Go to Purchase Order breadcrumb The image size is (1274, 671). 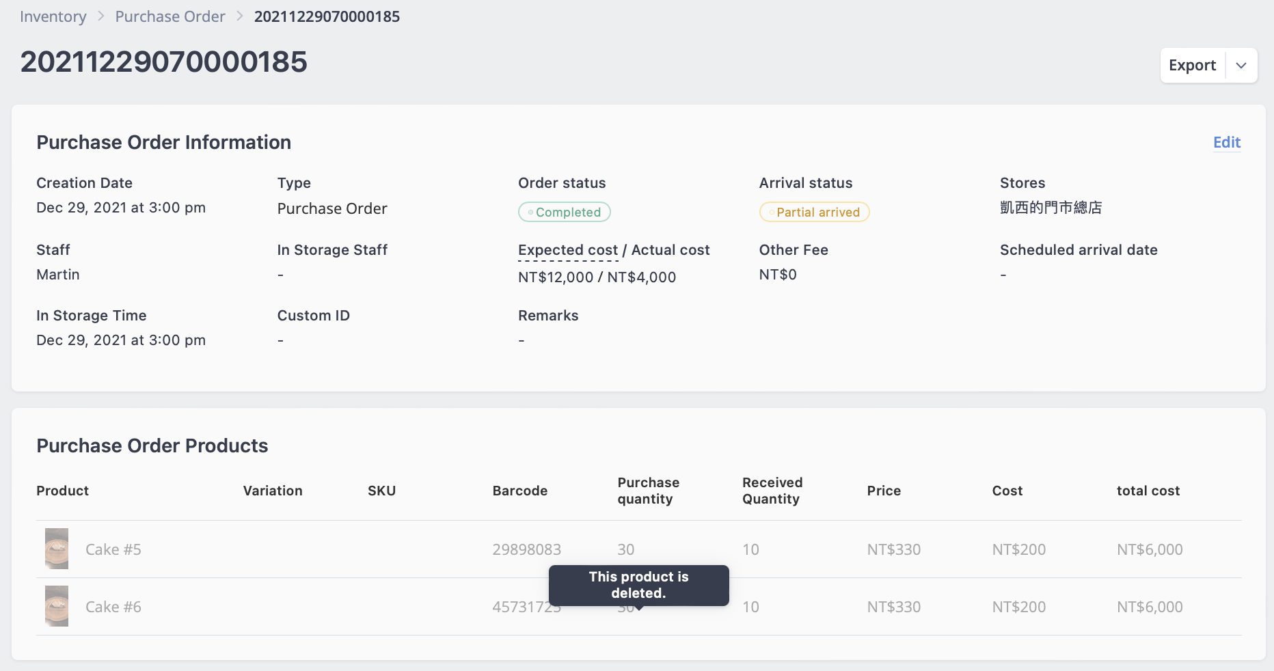pos(170,16)
